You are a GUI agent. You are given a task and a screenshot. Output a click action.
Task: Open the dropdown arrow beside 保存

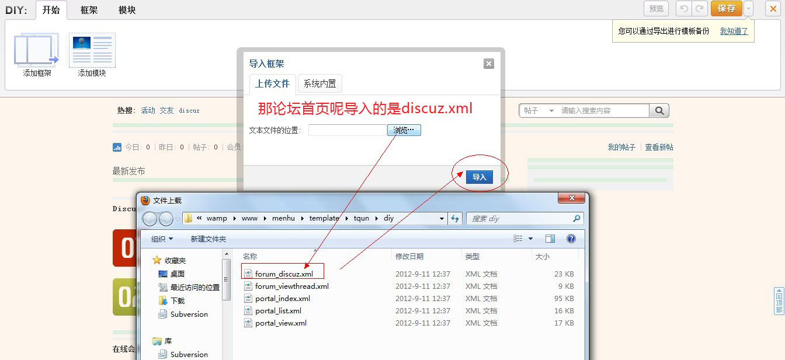pos(749,8)
